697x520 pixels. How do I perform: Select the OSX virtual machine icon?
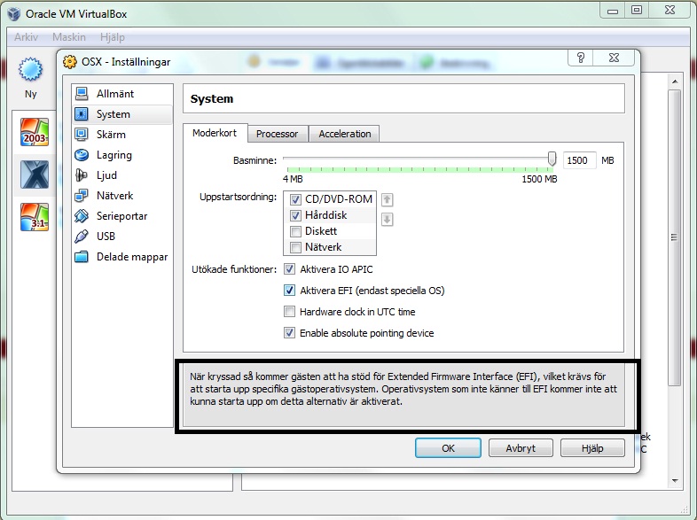(x=35, y=175)
